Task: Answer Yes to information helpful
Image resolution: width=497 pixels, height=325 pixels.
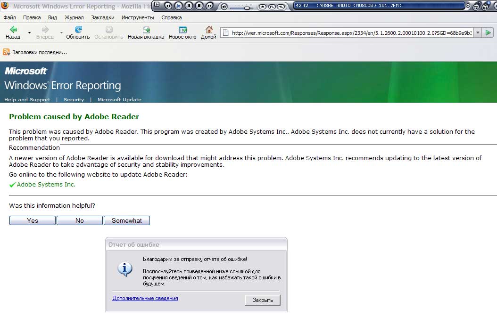Action: tap(33, 220)
